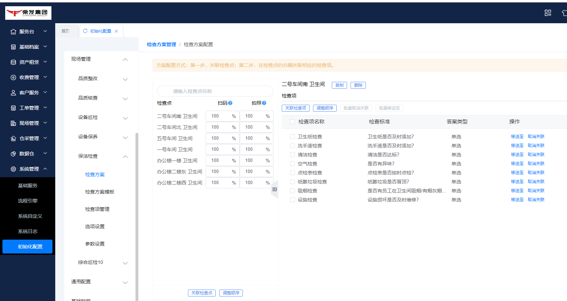Viewport: 567px width, 301px height.
Task: Toggle the select-all checkbox beside 检查项名称
Action: pos(293,122)
